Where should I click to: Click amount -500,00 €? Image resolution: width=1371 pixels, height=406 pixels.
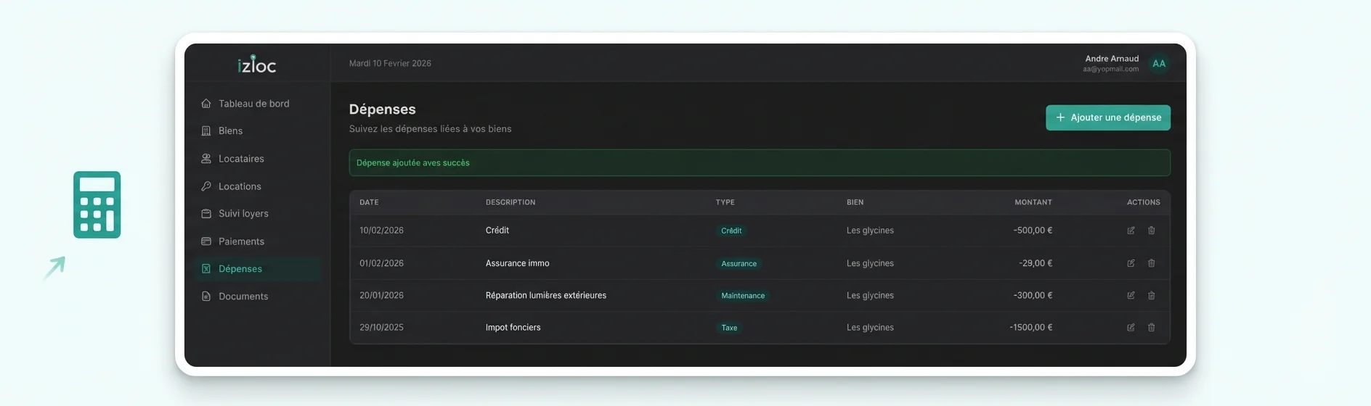click(1033, 231)
